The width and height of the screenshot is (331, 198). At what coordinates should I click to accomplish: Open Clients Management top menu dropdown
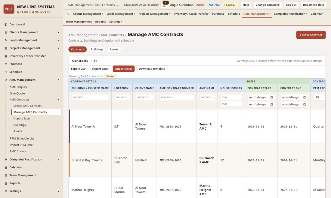pyautogui.click(x=88, y=14)
